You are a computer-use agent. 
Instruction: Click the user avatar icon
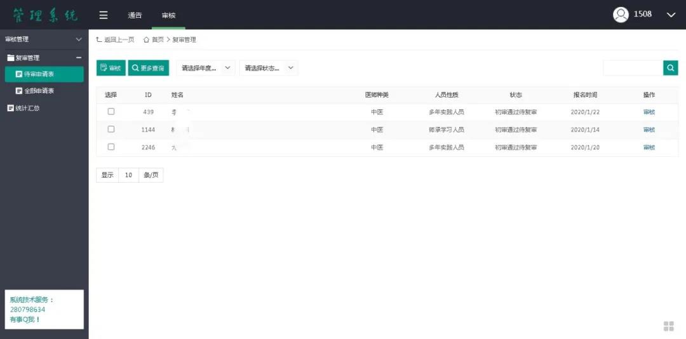pos(621,15)
